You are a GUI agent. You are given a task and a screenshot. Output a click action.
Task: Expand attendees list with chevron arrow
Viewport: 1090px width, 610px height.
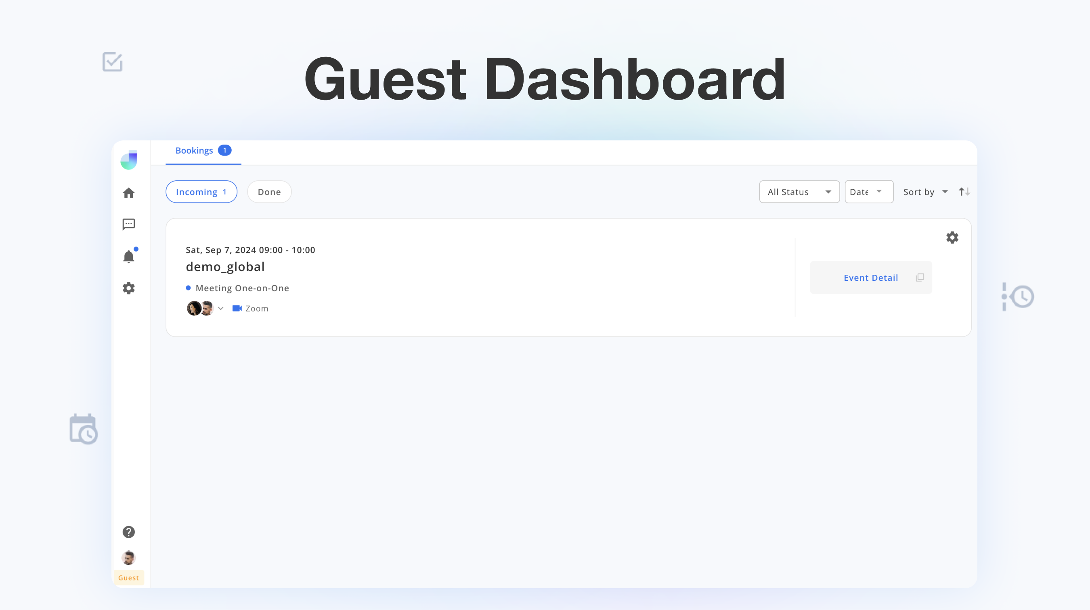point(220,308)
